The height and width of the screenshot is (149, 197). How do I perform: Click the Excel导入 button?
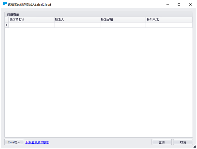click(x=14, y=142)
